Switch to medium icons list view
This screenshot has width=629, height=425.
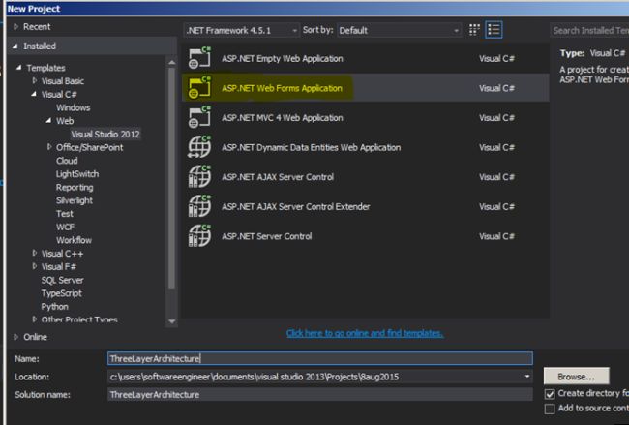(494, 30)
